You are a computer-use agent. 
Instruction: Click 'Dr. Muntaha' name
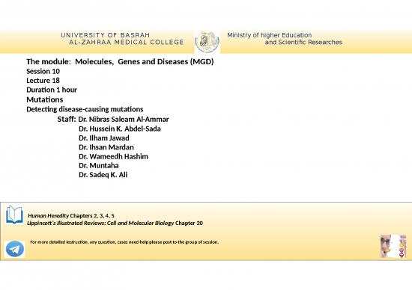99,166
